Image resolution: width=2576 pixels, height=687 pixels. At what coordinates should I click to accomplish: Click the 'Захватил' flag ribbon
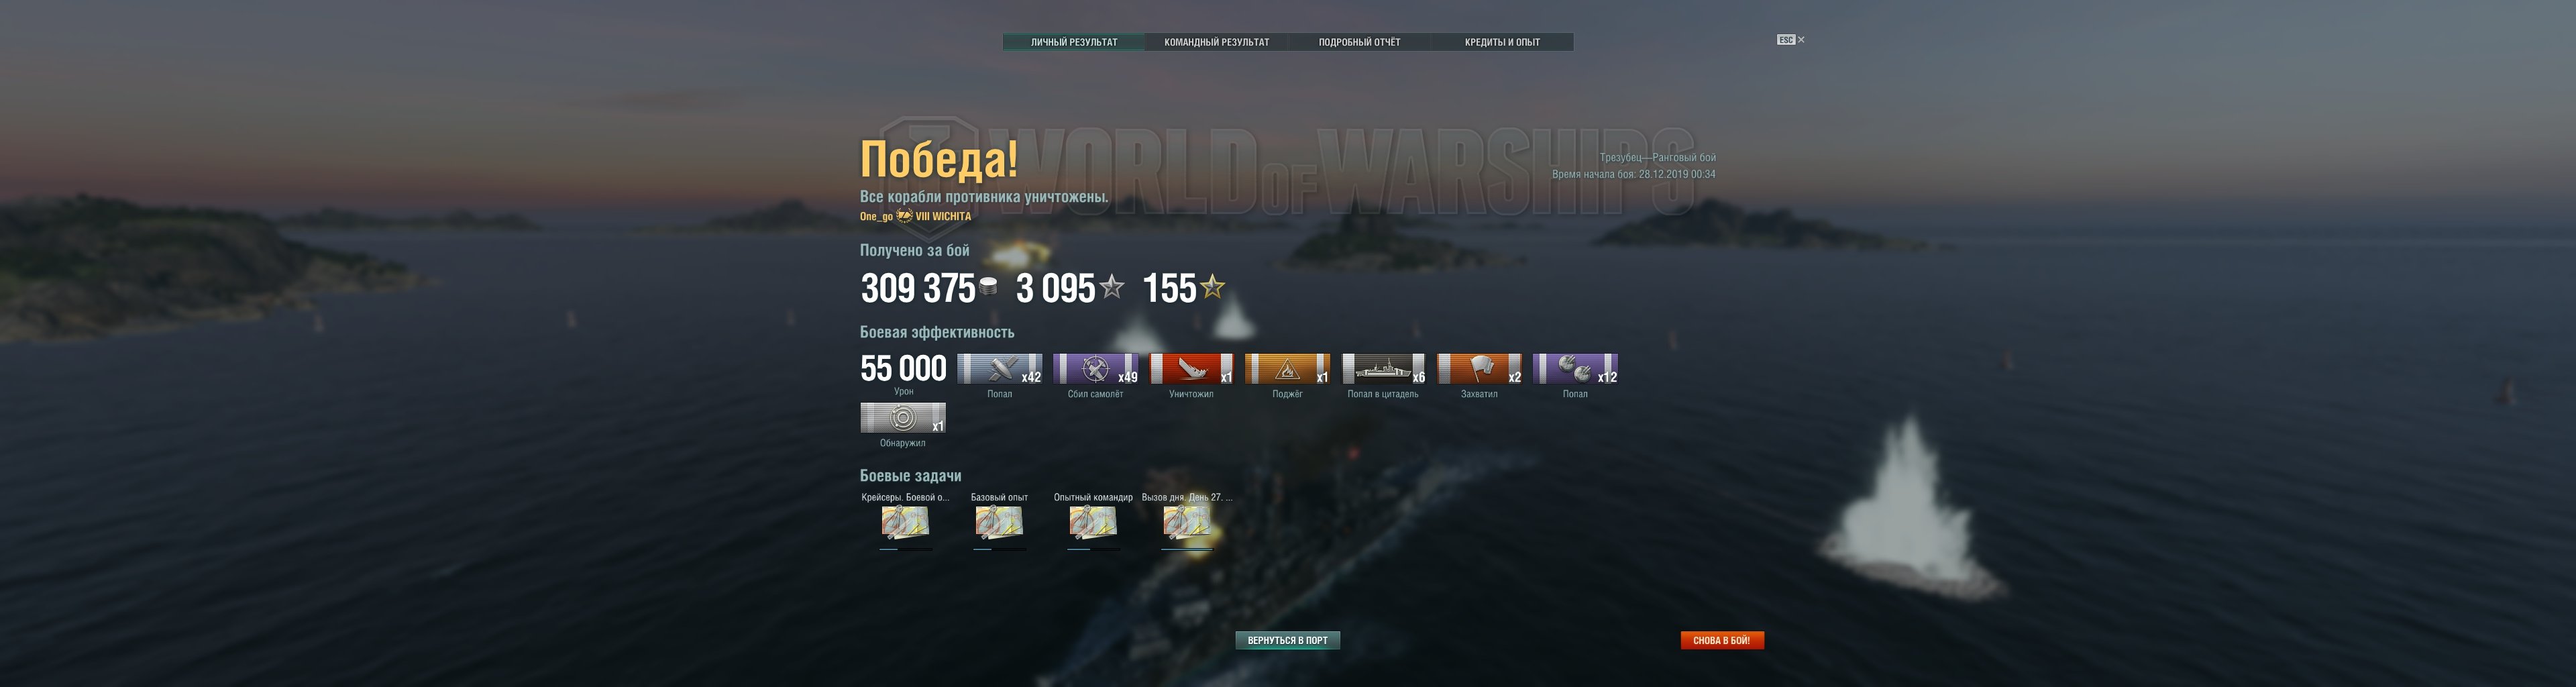tap(1479, 369)
